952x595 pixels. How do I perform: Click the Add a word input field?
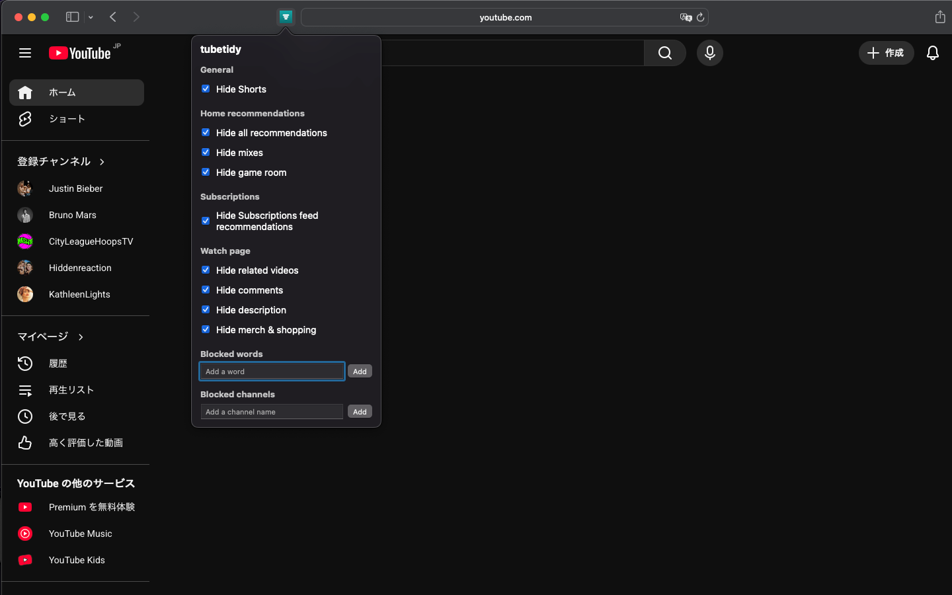tap(272, 372)
